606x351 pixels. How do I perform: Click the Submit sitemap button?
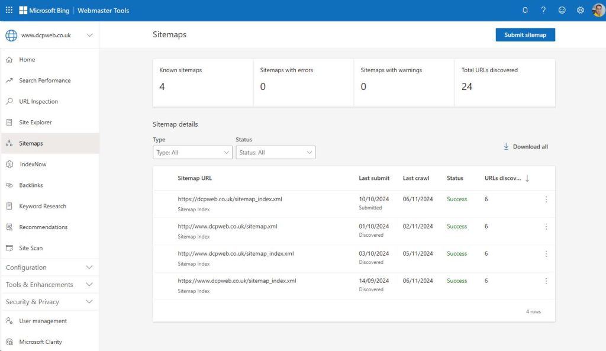525,34
